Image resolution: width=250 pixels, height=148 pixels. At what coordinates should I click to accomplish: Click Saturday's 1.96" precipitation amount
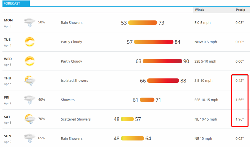point(239,119)
